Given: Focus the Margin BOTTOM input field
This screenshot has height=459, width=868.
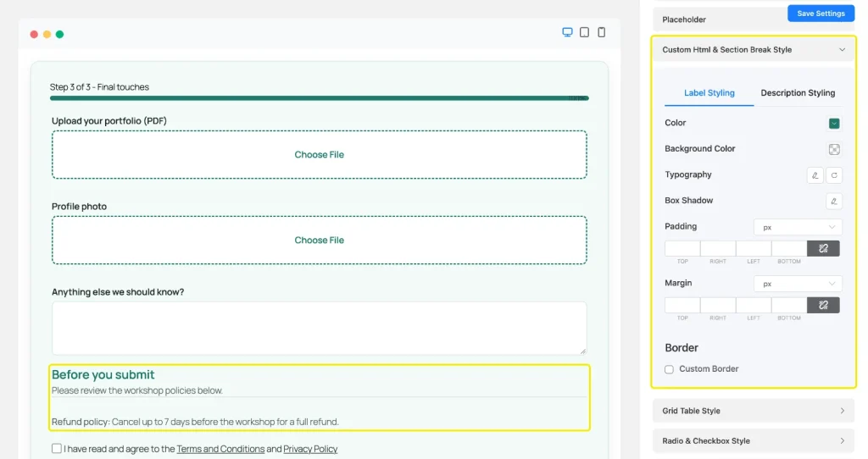Looking at the screenshot, I should pos(789,305).
